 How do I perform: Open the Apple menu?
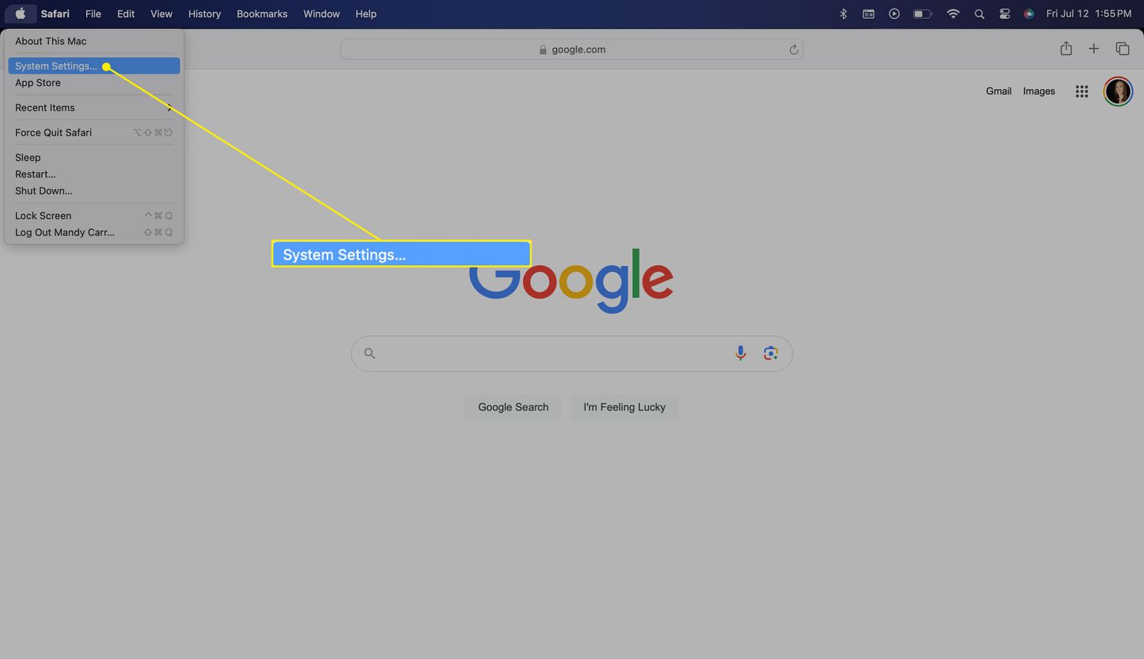tap(21, 14)
